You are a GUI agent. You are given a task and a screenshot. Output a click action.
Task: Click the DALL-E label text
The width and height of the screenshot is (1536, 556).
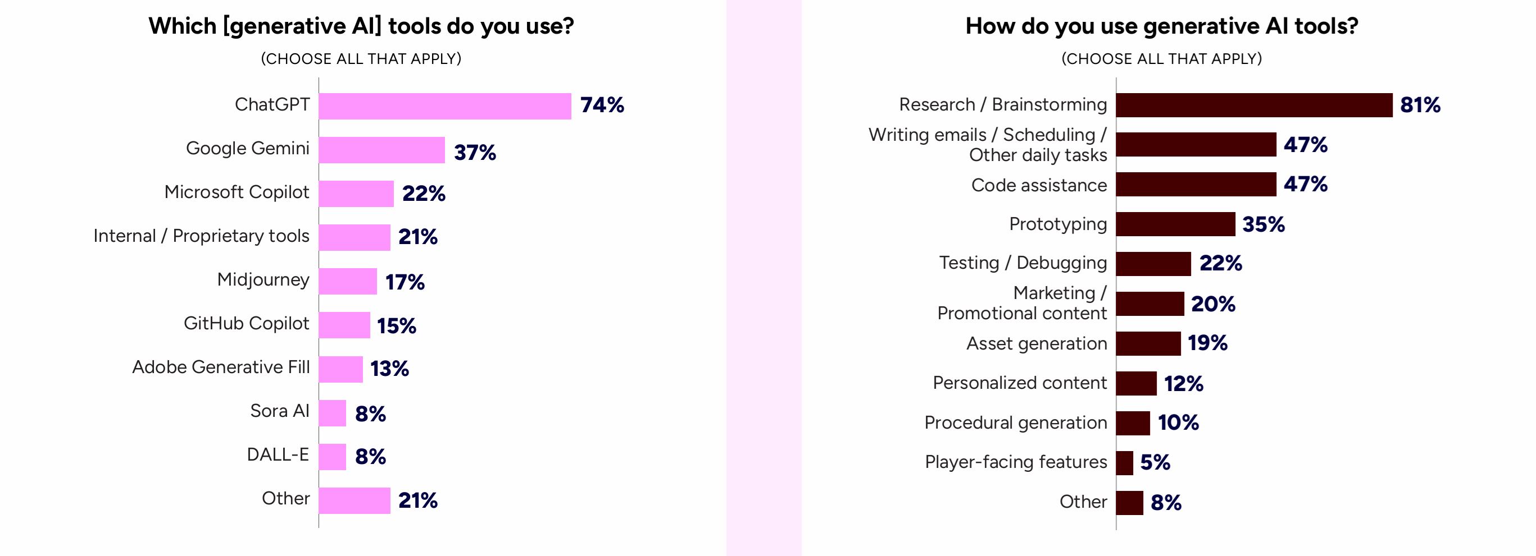coord(278,455)
